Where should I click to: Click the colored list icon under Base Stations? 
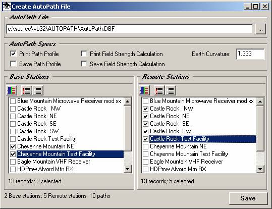pyautogui.click(x=12, y=90)
